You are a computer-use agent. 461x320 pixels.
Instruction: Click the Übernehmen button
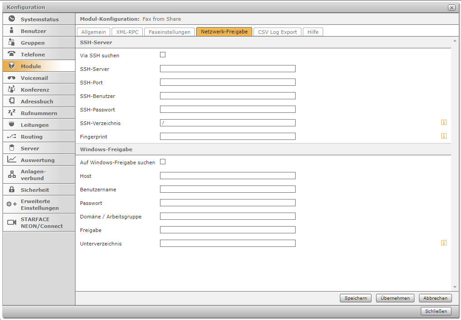395,298
